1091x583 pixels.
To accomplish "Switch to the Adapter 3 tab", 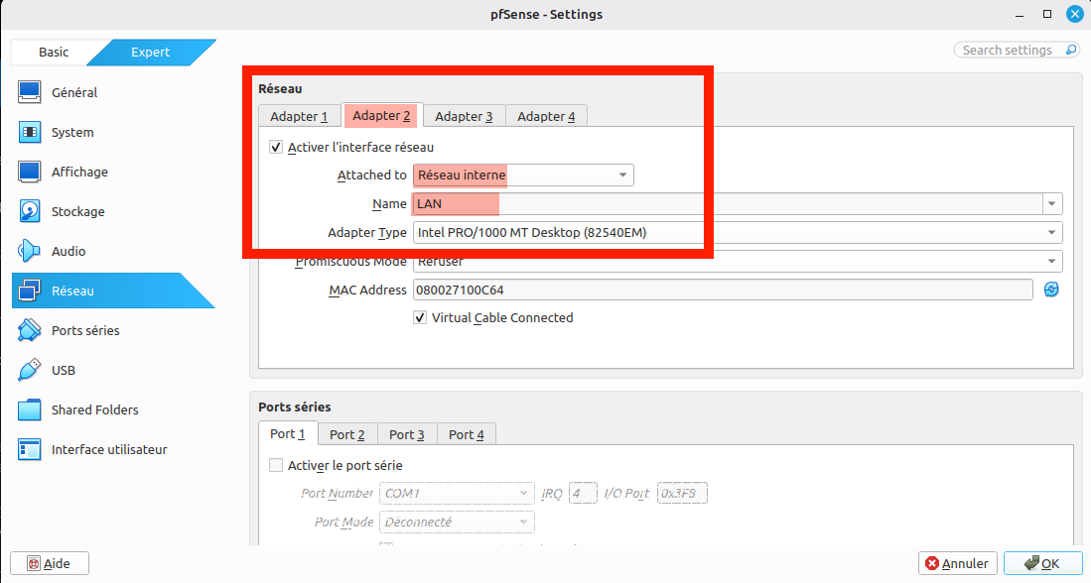I will [464, 116].
